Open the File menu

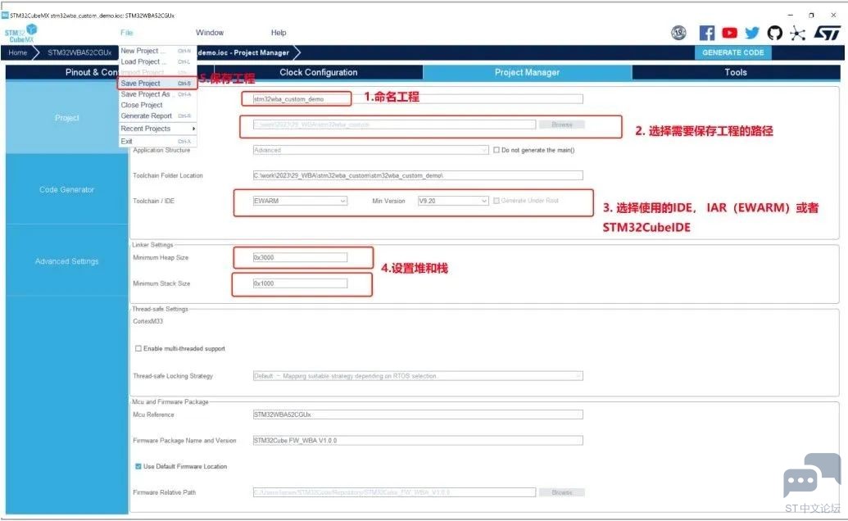126,33
